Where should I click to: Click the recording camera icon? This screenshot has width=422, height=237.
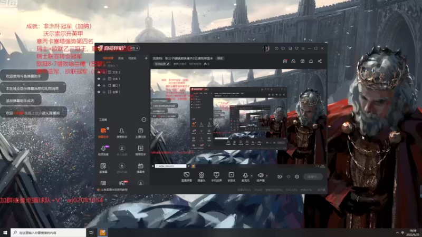[x=280, y=176]
